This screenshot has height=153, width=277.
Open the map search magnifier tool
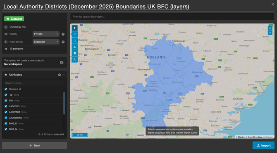point(75,59)
